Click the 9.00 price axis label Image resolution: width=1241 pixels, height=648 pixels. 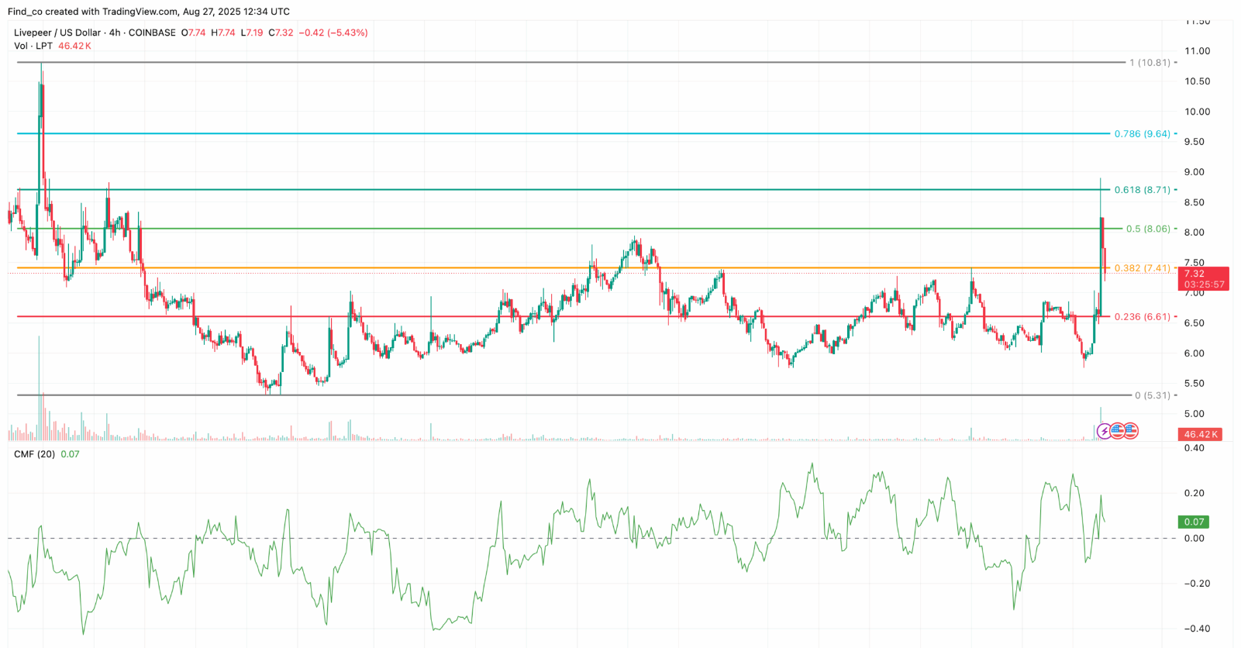(x=1194, y=172)
